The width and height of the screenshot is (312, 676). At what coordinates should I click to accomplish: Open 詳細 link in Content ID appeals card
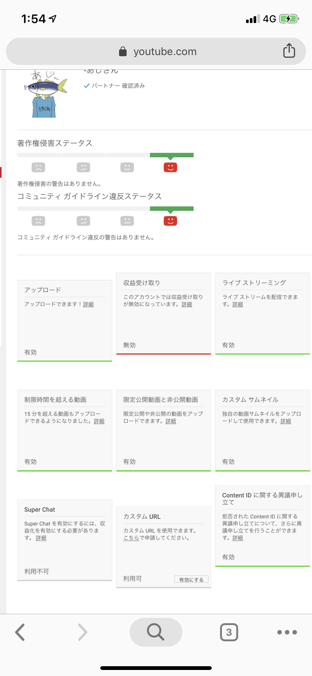pyautogui.click(x=238, y=538)
